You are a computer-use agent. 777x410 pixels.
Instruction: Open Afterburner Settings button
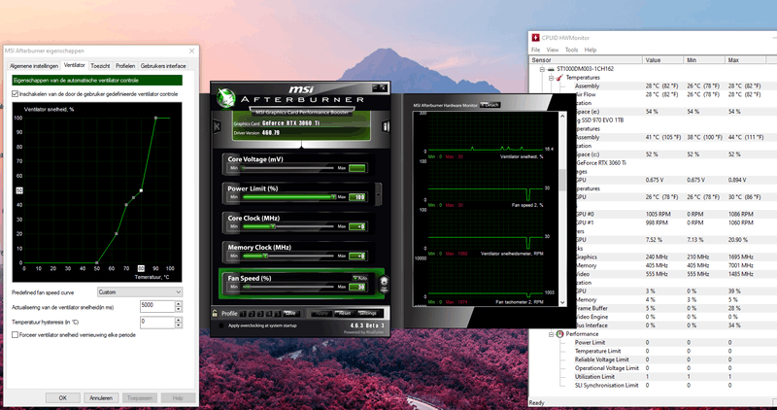point(369,313)
